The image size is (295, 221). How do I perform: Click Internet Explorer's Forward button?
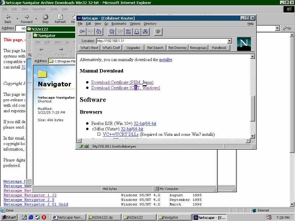tap(27, 19)
